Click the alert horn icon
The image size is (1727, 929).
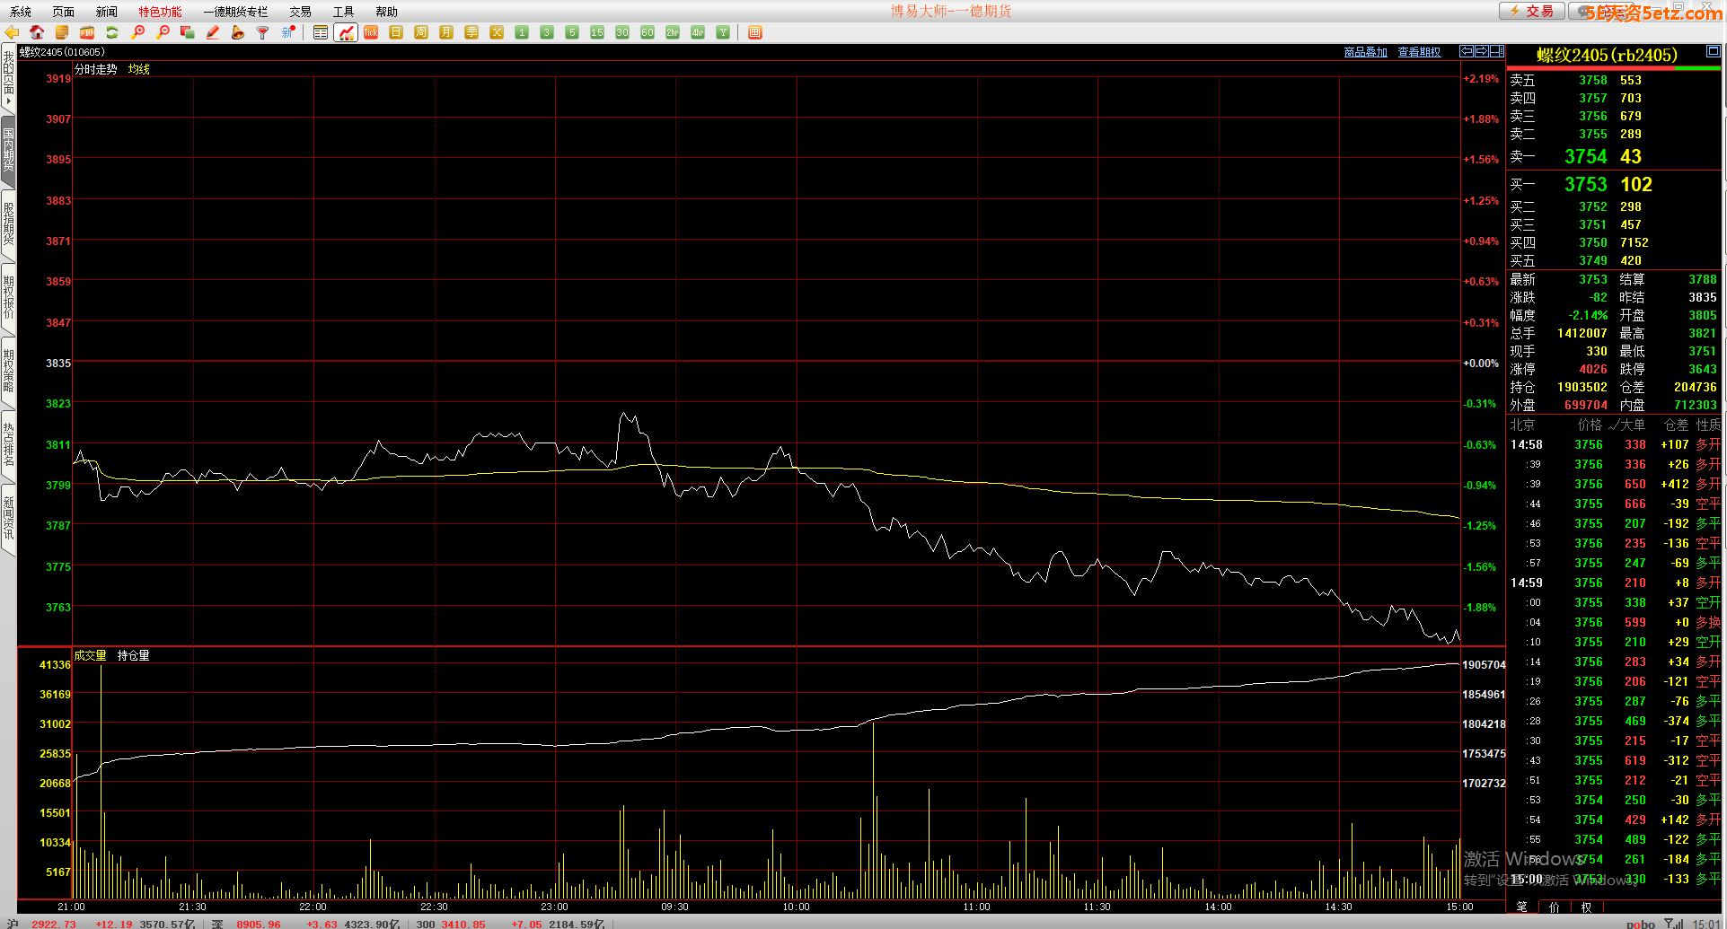pyautogui.click(x=238, y=32)
